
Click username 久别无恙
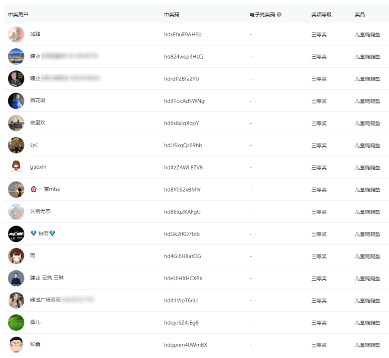(x=40, y=211)
